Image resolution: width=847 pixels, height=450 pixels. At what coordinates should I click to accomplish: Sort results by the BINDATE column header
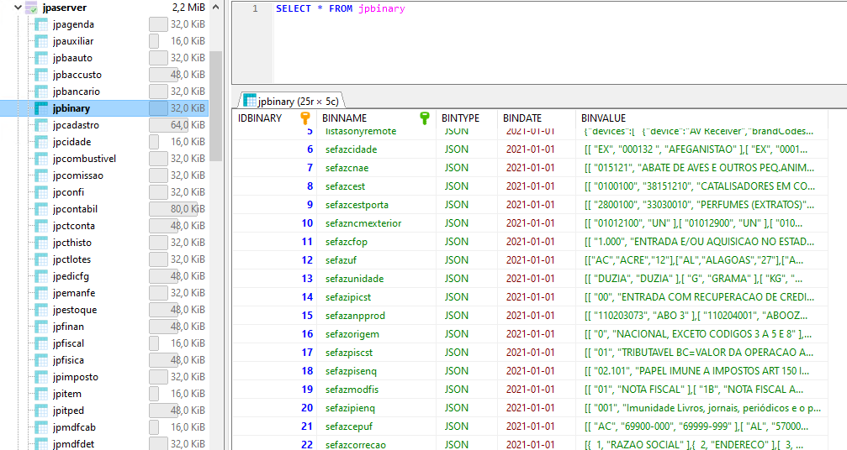click(522, 118)
